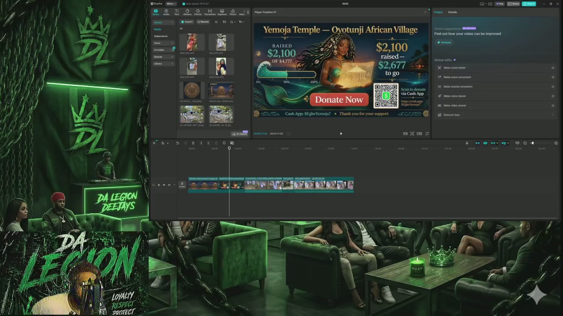Viewport: 563px width, 316px height.
Task: Zoom in the timeline with the plus icon
Action: 556,143
